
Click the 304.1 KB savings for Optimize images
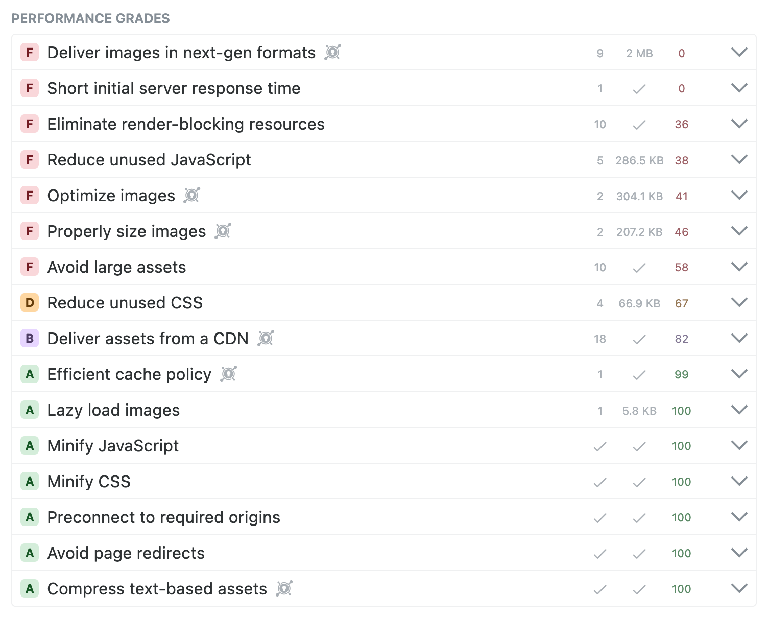[639, 196]
